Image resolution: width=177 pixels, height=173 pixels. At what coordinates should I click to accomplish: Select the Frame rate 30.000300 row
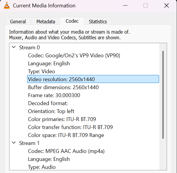coord(54,95)
